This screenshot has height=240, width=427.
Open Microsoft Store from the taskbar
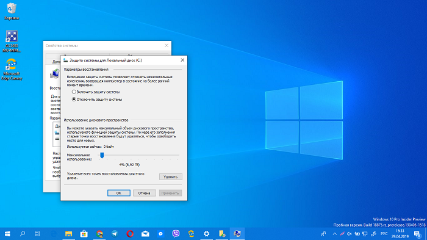point(84,234)
